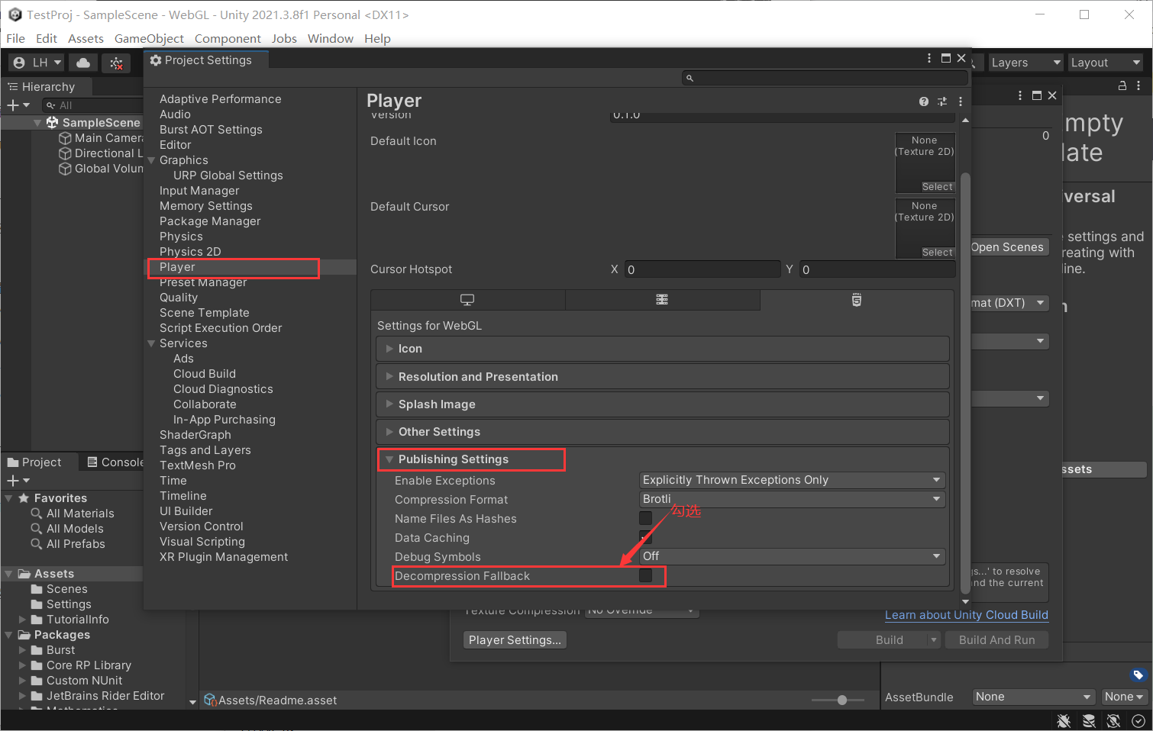1153x731 pixels.
Task: Open the Window menu
Action: pyautogui.click(x=331, y=38)
